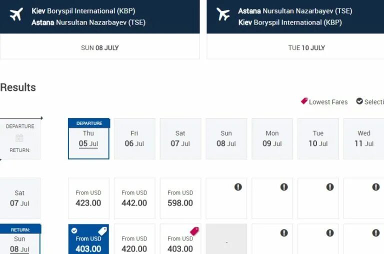Open the TUE 10 JULY return date field
The width and height of the screenshot is (384, 254).
click(306, 48)
